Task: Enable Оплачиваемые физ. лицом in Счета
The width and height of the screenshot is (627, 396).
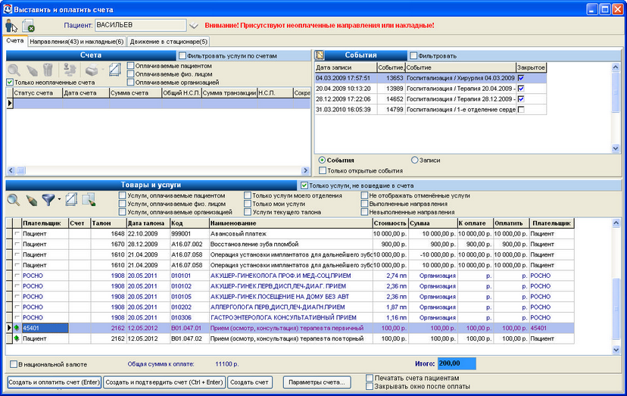Action: click(x=130, y=74)
